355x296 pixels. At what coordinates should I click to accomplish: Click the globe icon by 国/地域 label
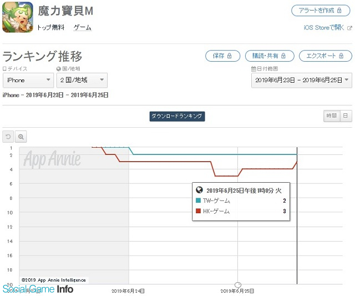coord(59,69)
